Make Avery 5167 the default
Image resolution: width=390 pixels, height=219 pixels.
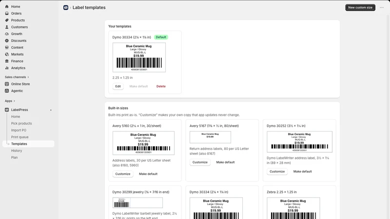pyautogui.click(x=225, y=162)
